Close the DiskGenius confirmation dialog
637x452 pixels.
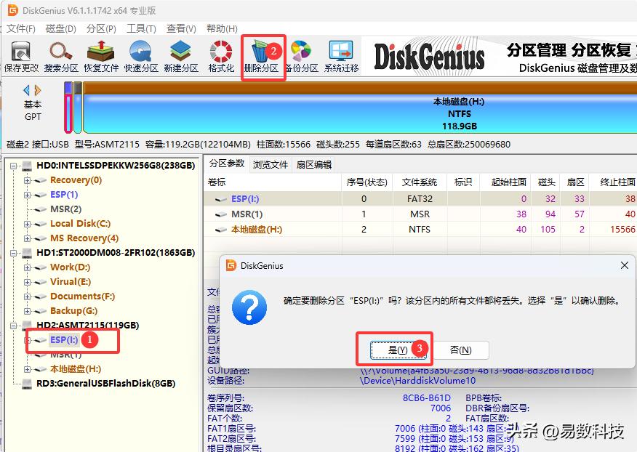pos(625,265)
